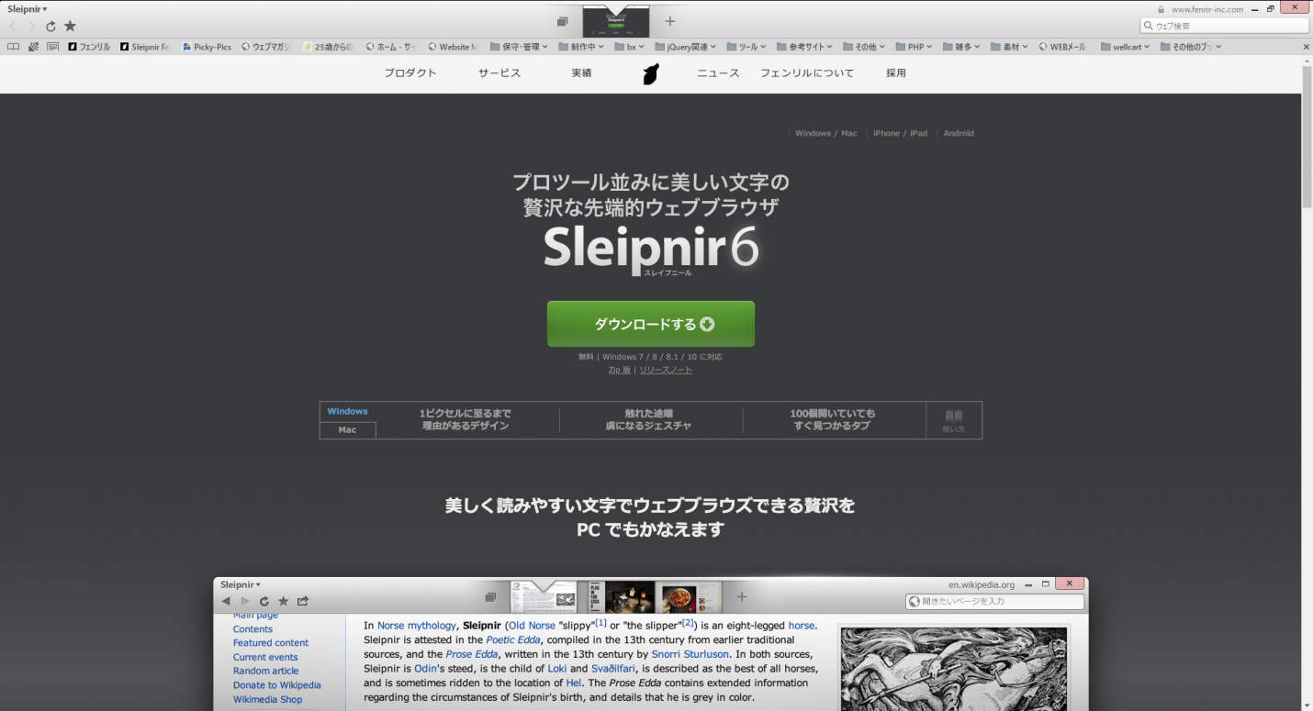This screenshot has width=1313, height=711.
Task: Click the green ダウンロードする button
Action: [x=650, y=324]
